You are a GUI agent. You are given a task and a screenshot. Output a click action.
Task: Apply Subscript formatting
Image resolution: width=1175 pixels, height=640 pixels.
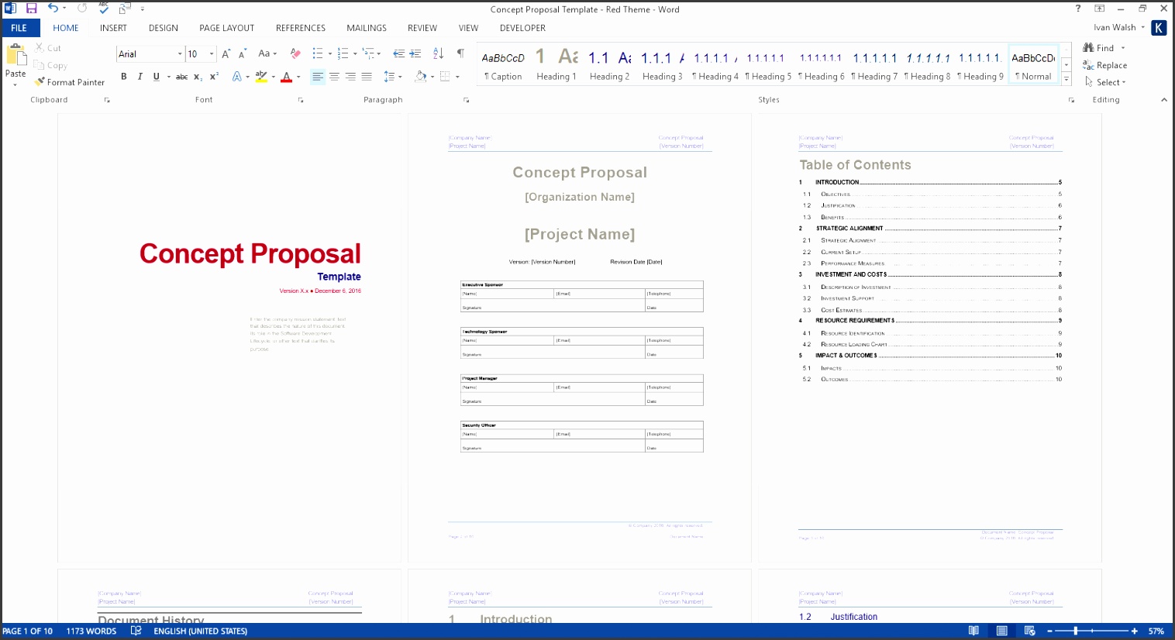coord(197,77)
